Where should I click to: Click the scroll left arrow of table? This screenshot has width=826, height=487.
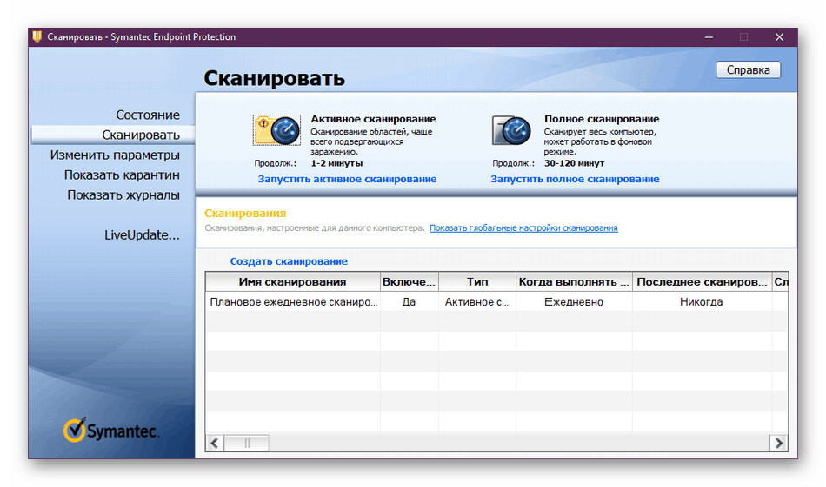pos(215,444)
